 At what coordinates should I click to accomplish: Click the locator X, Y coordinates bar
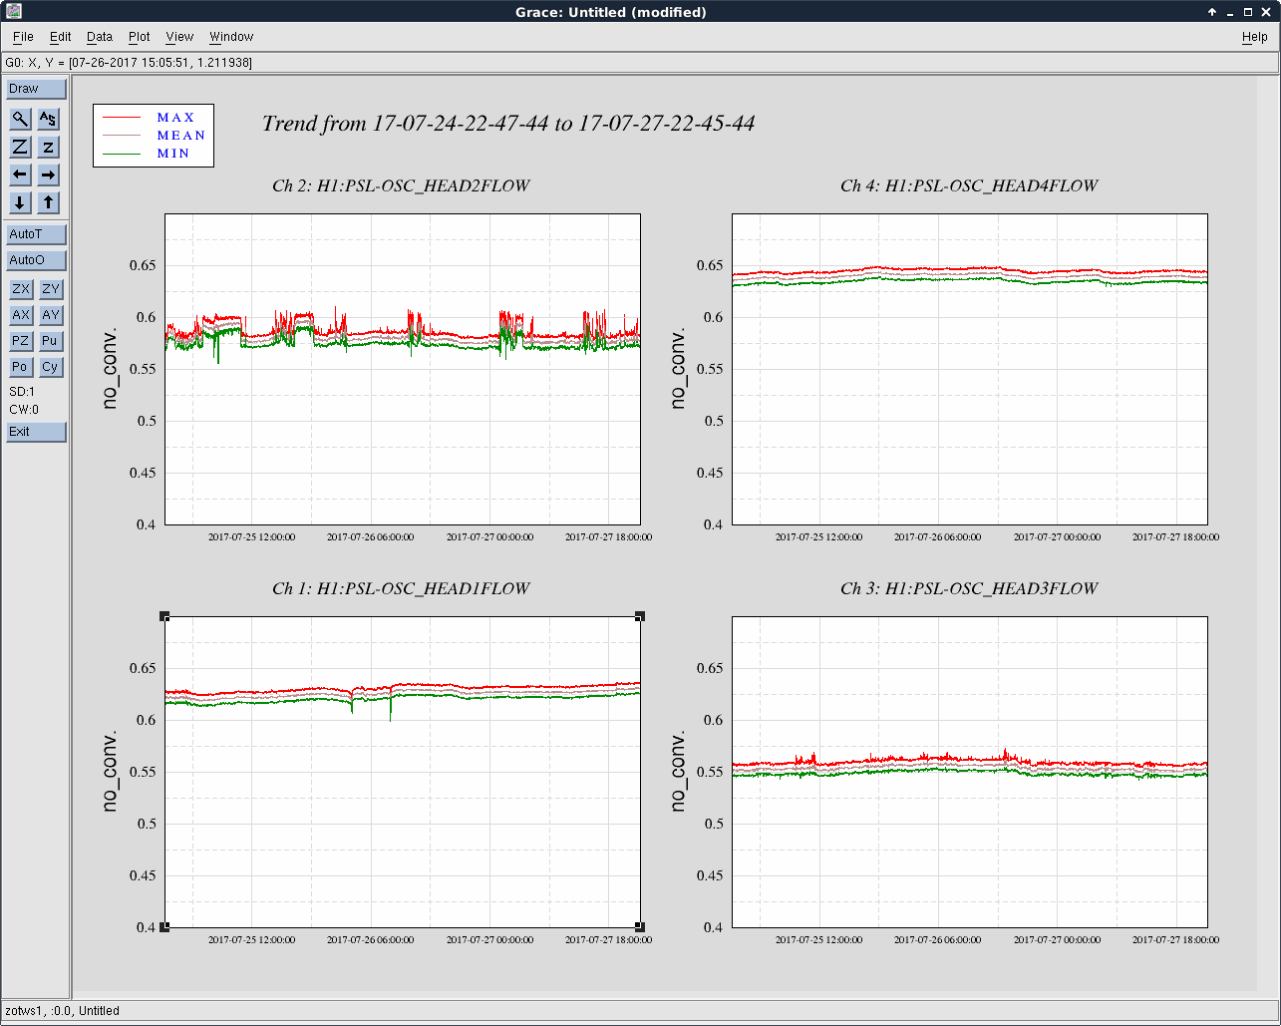click(x=640, y=63)
